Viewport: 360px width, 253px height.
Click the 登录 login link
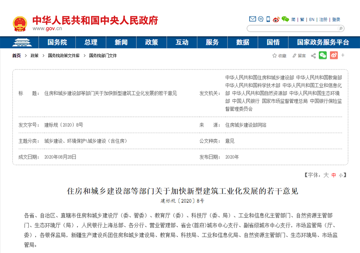(x=336, y=19)
